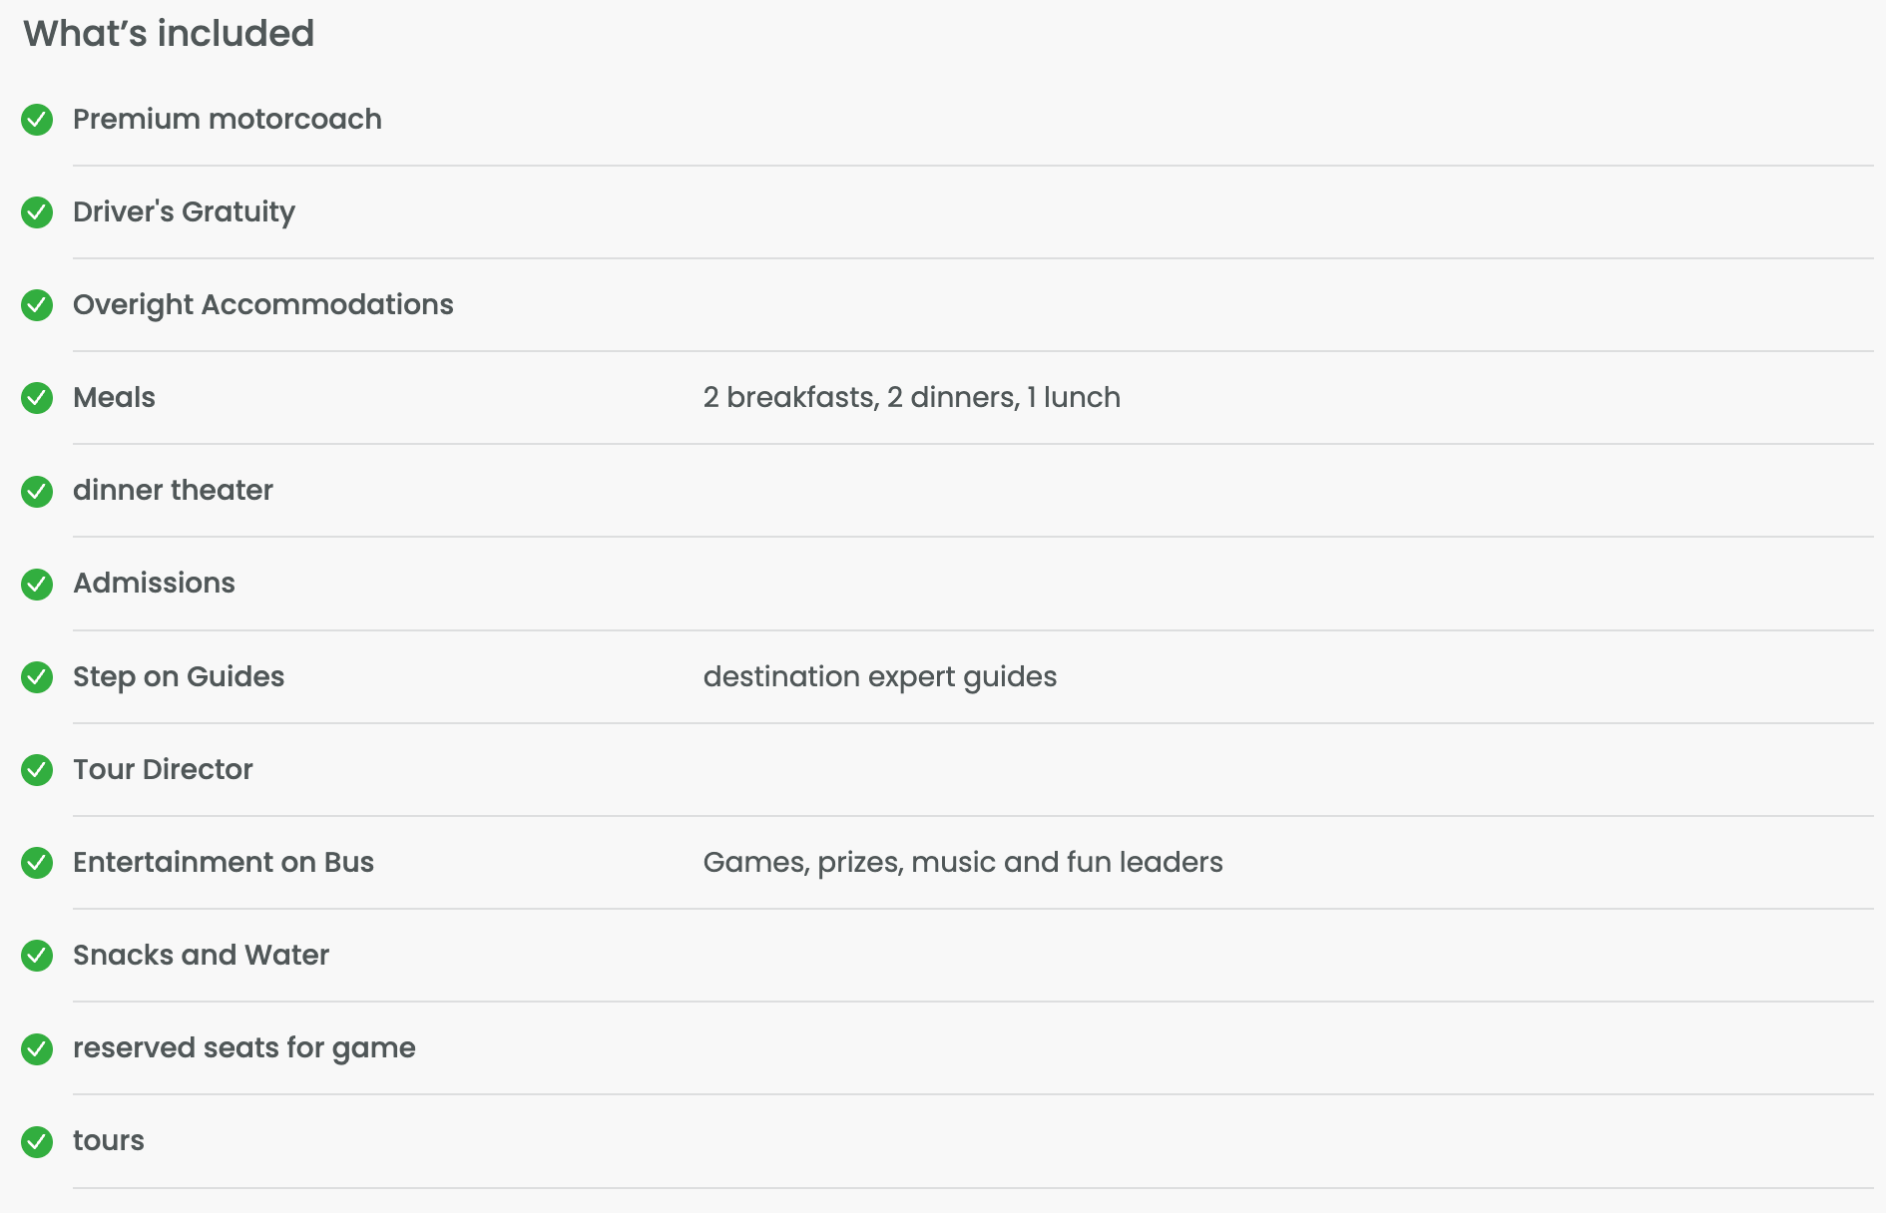The image size is (1886, 1213).
Task: Click the checkmark icon next to dinner theater
Action: click(x=37, y=491)
